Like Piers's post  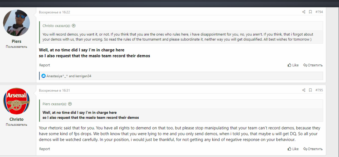pyautogui.click(x=293, y=65)
